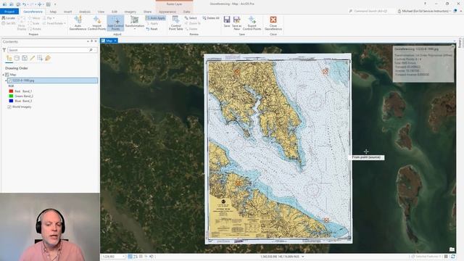The height and width of the screenshot is (261, 464).
Task: Open the coordinate display dropdown
Action: [303, 257]
